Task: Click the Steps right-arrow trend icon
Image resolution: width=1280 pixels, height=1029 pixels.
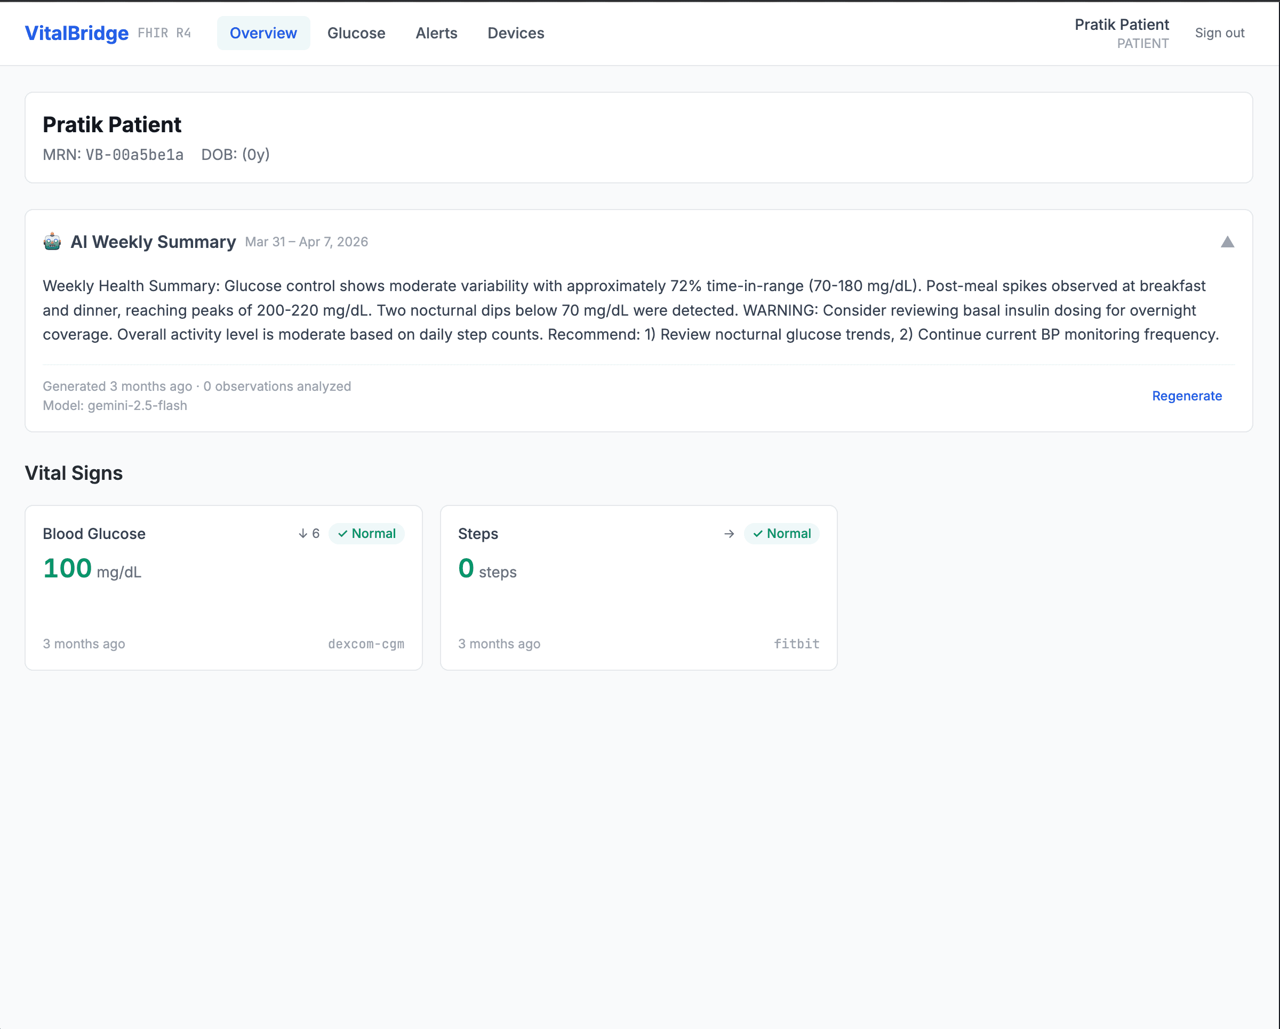Action: [729, 534]
